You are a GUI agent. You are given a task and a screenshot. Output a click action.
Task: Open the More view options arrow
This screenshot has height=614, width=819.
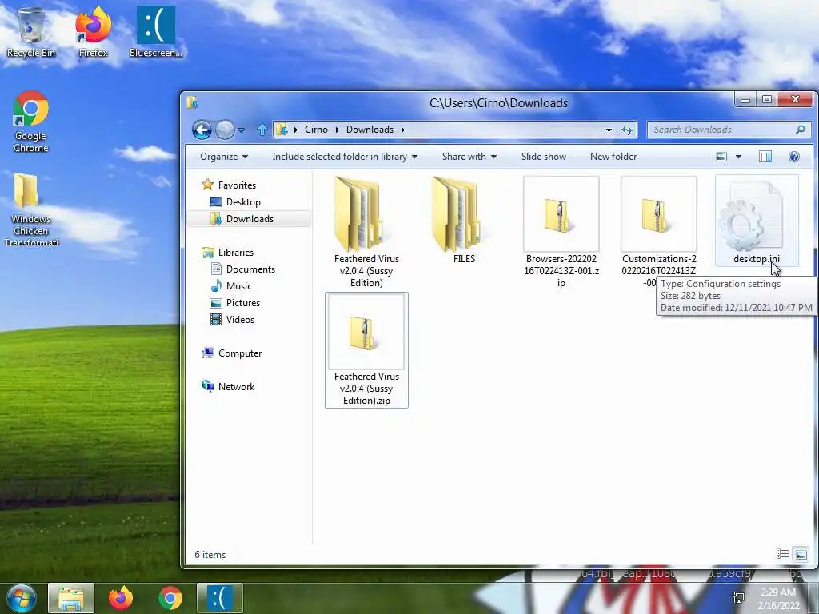[738, 157]
